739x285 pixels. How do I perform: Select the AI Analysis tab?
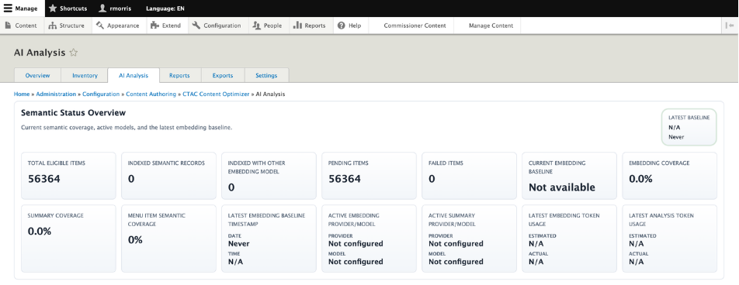134,75
